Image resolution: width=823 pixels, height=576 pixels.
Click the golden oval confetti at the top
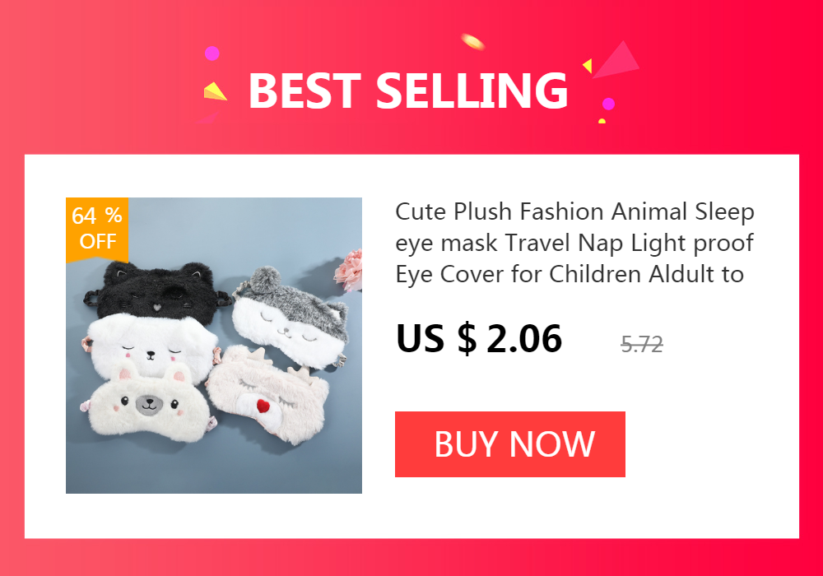473,42
